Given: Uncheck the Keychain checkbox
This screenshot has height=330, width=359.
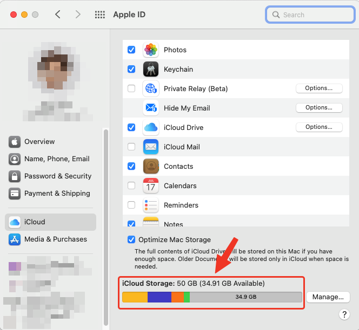Looking at the screenshot, I should [131, 69].
